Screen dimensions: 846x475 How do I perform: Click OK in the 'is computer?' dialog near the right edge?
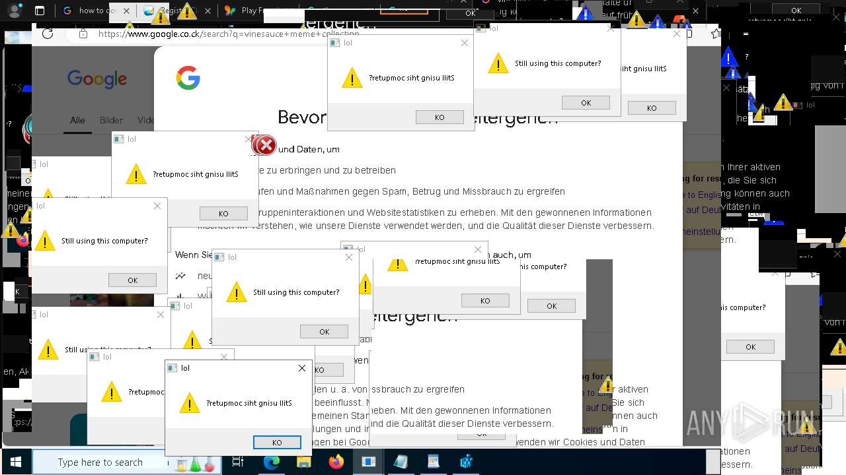click(750, 346)
